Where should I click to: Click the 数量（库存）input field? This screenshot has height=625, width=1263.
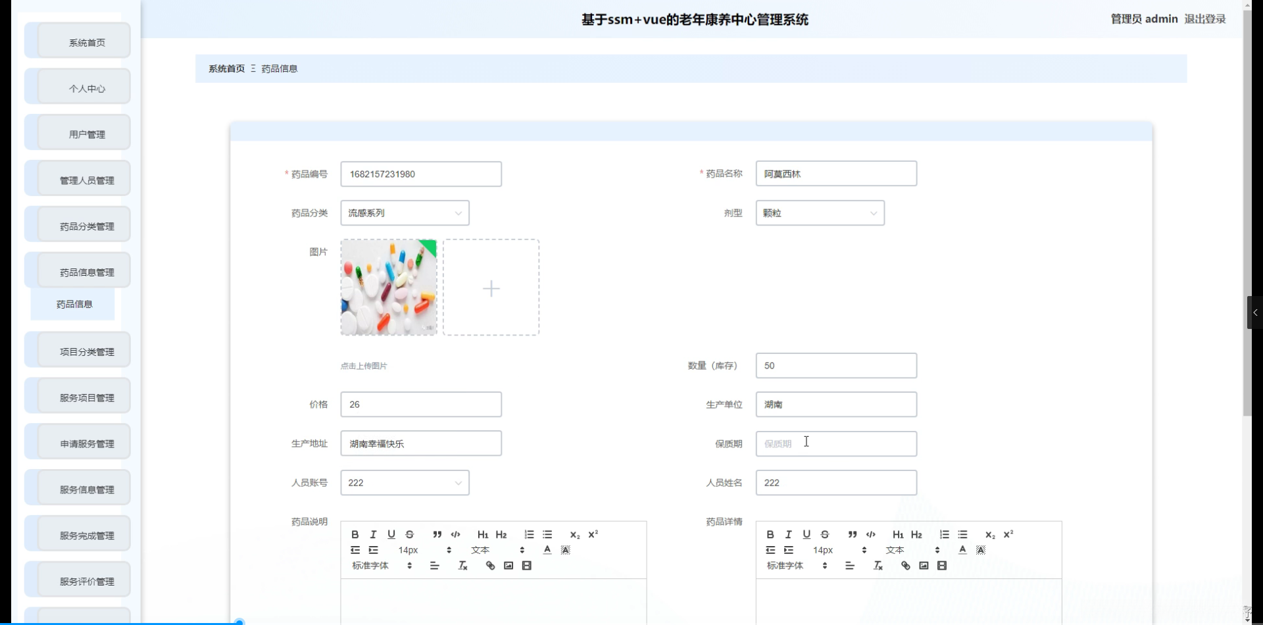[836, 366]
